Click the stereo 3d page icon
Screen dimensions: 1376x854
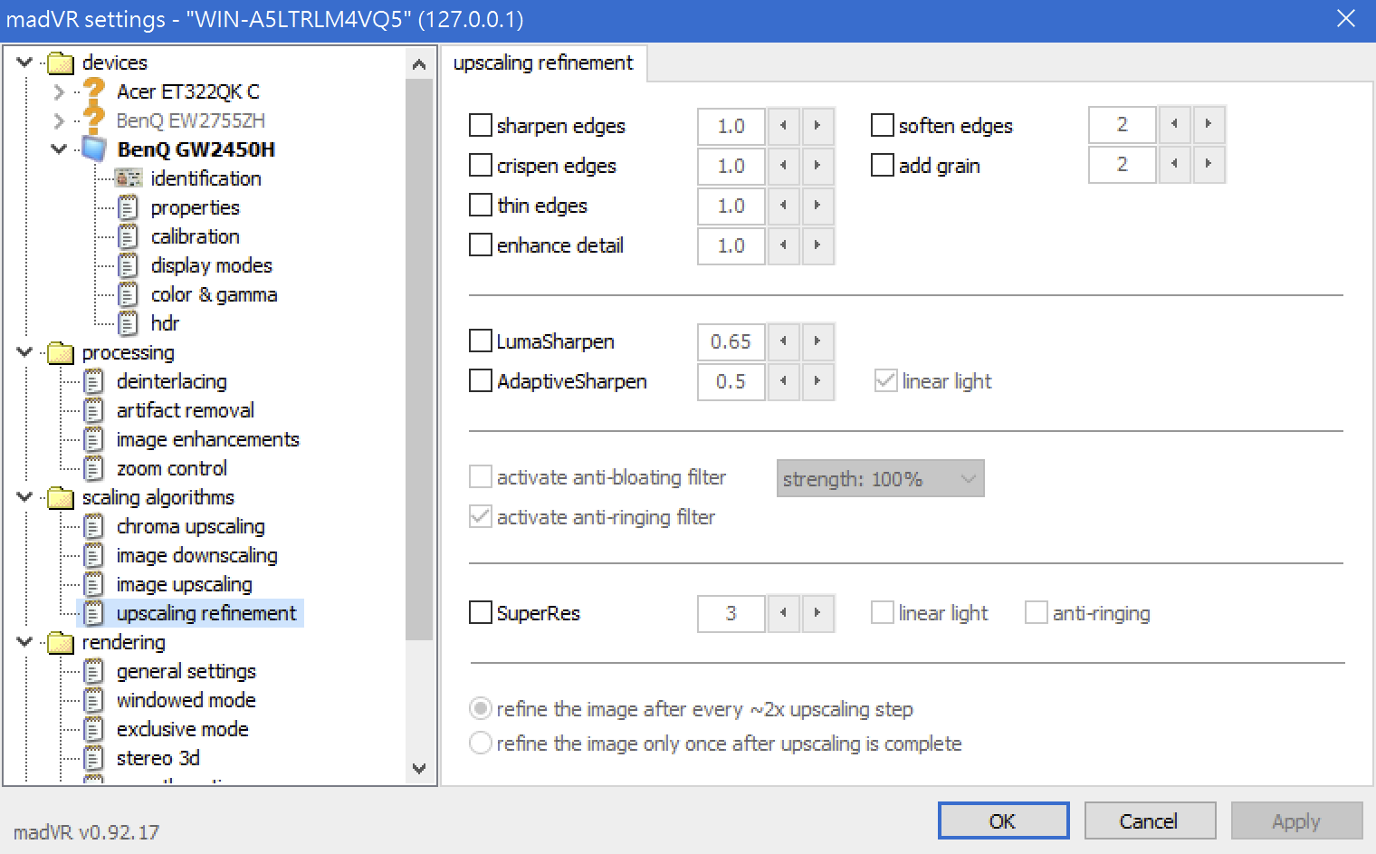[93, 758]
